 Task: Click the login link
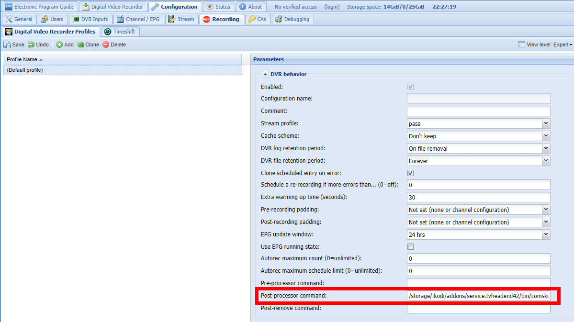(331, 7)
